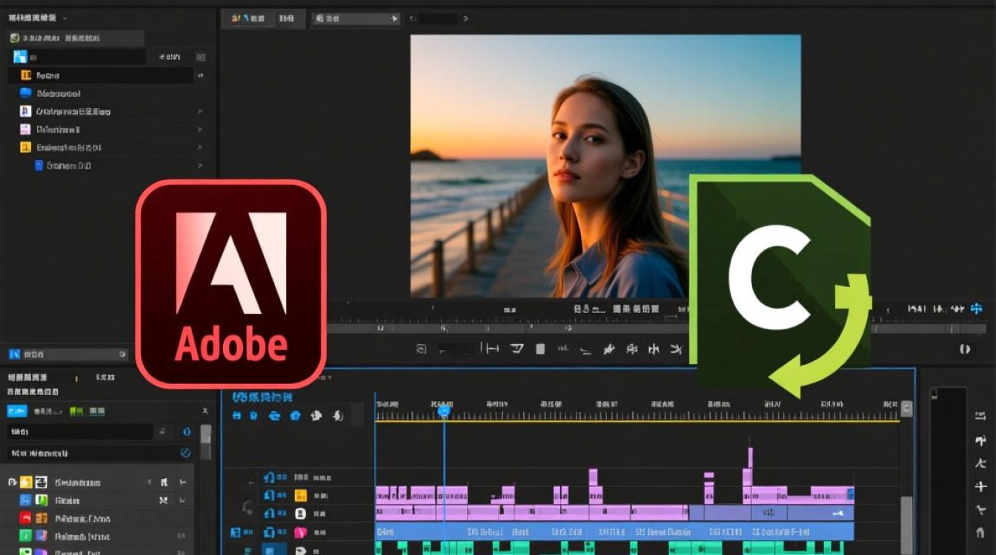
Task: Click the blue highlighted tab in lower-left panel
Action: click(17, 411)
